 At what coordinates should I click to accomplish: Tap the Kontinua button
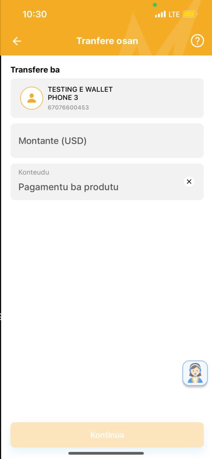click(x=107, y=435)
